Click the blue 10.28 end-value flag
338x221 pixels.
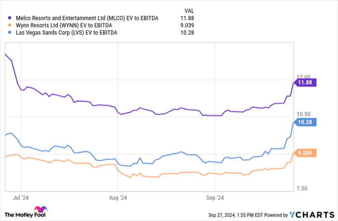tap(305, 122)
